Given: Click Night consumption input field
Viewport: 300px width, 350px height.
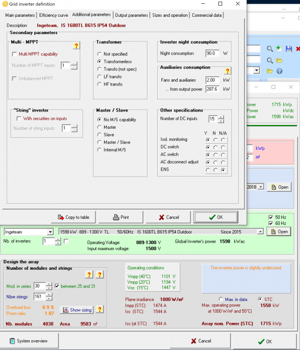Looking at the screenshot, I should pos(212,53).
